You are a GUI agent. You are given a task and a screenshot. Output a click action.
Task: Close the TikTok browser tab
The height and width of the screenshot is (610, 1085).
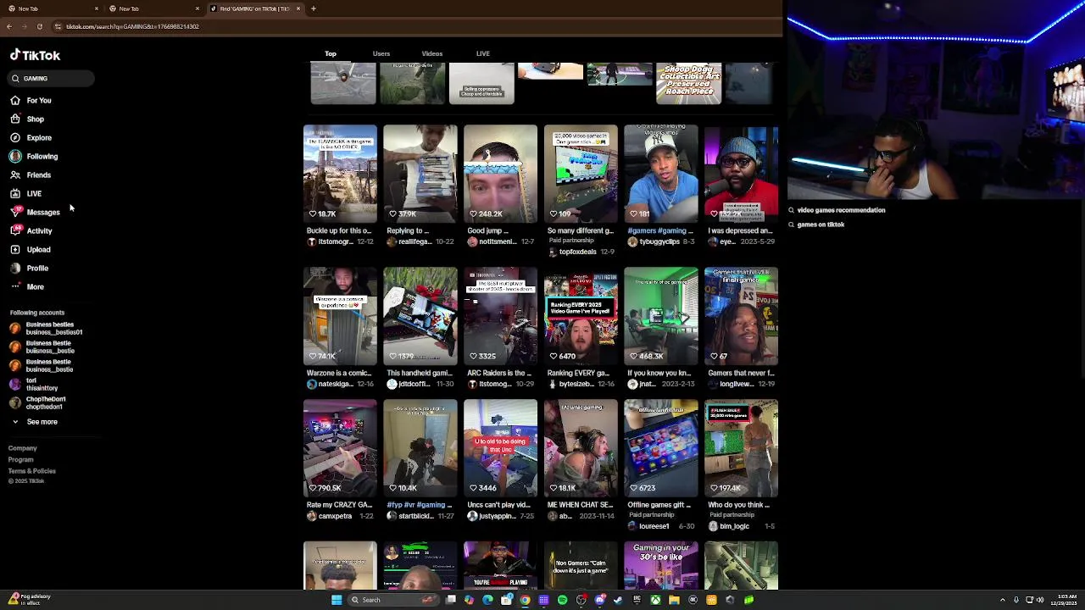[x=298, y=8]
